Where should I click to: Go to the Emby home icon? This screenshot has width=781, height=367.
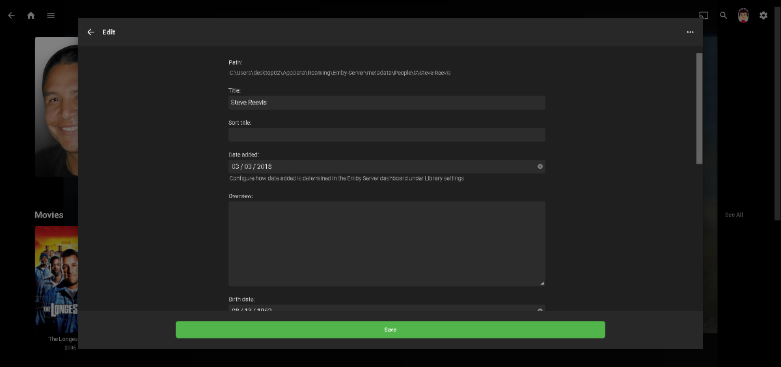click(x=31, y=15)
